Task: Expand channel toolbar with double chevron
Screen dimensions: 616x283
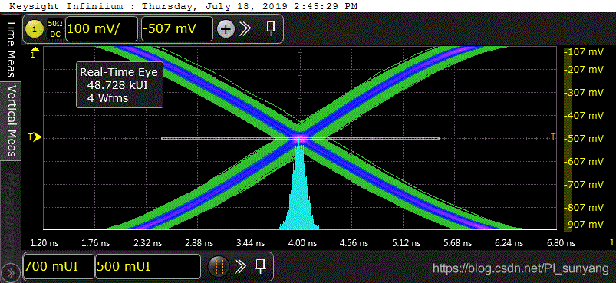Action: 245,28
